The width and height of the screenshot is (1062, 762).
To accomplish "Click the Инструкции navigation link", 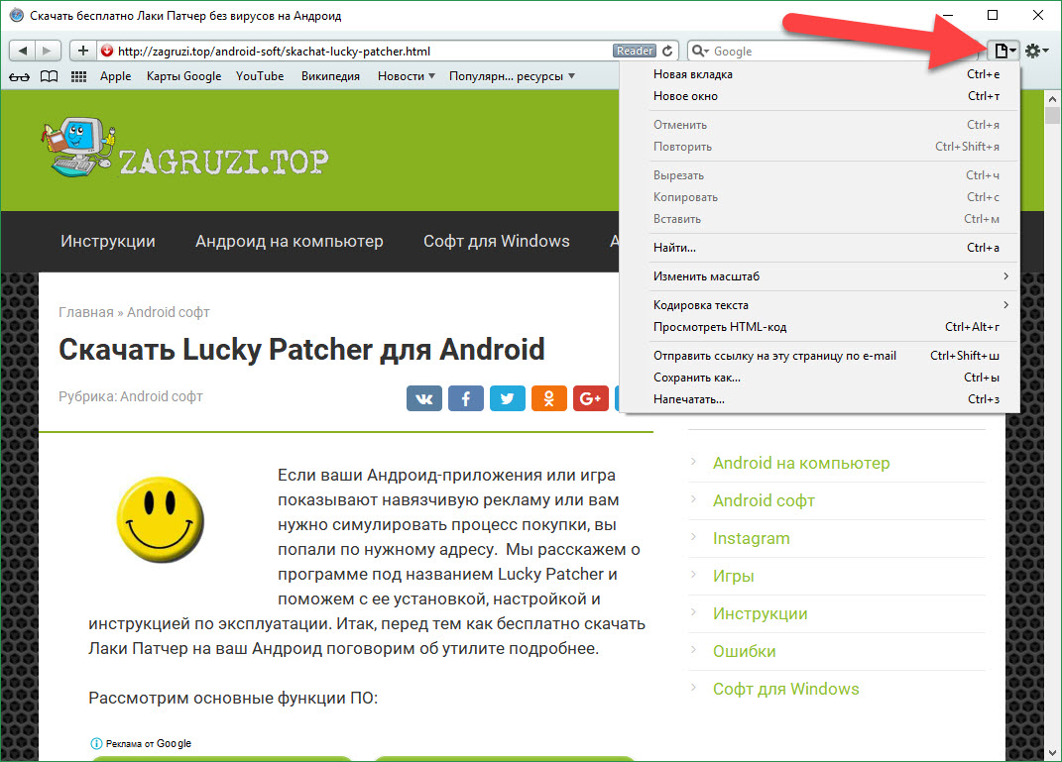I will pyautogui.click(x=108, y=241).
